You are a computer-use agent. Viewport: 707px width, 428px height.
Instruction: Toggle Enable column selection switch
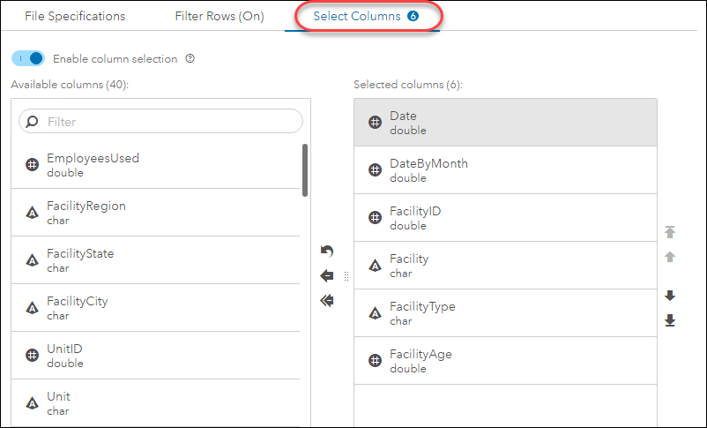28,58
